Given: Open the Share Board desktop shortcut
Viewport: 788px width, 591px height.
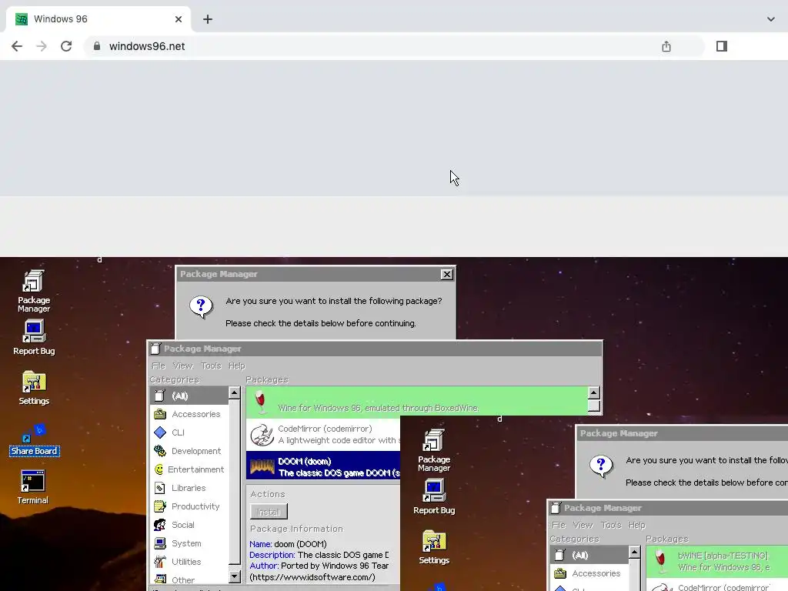Looking at the screenshot, I should 34,440.
